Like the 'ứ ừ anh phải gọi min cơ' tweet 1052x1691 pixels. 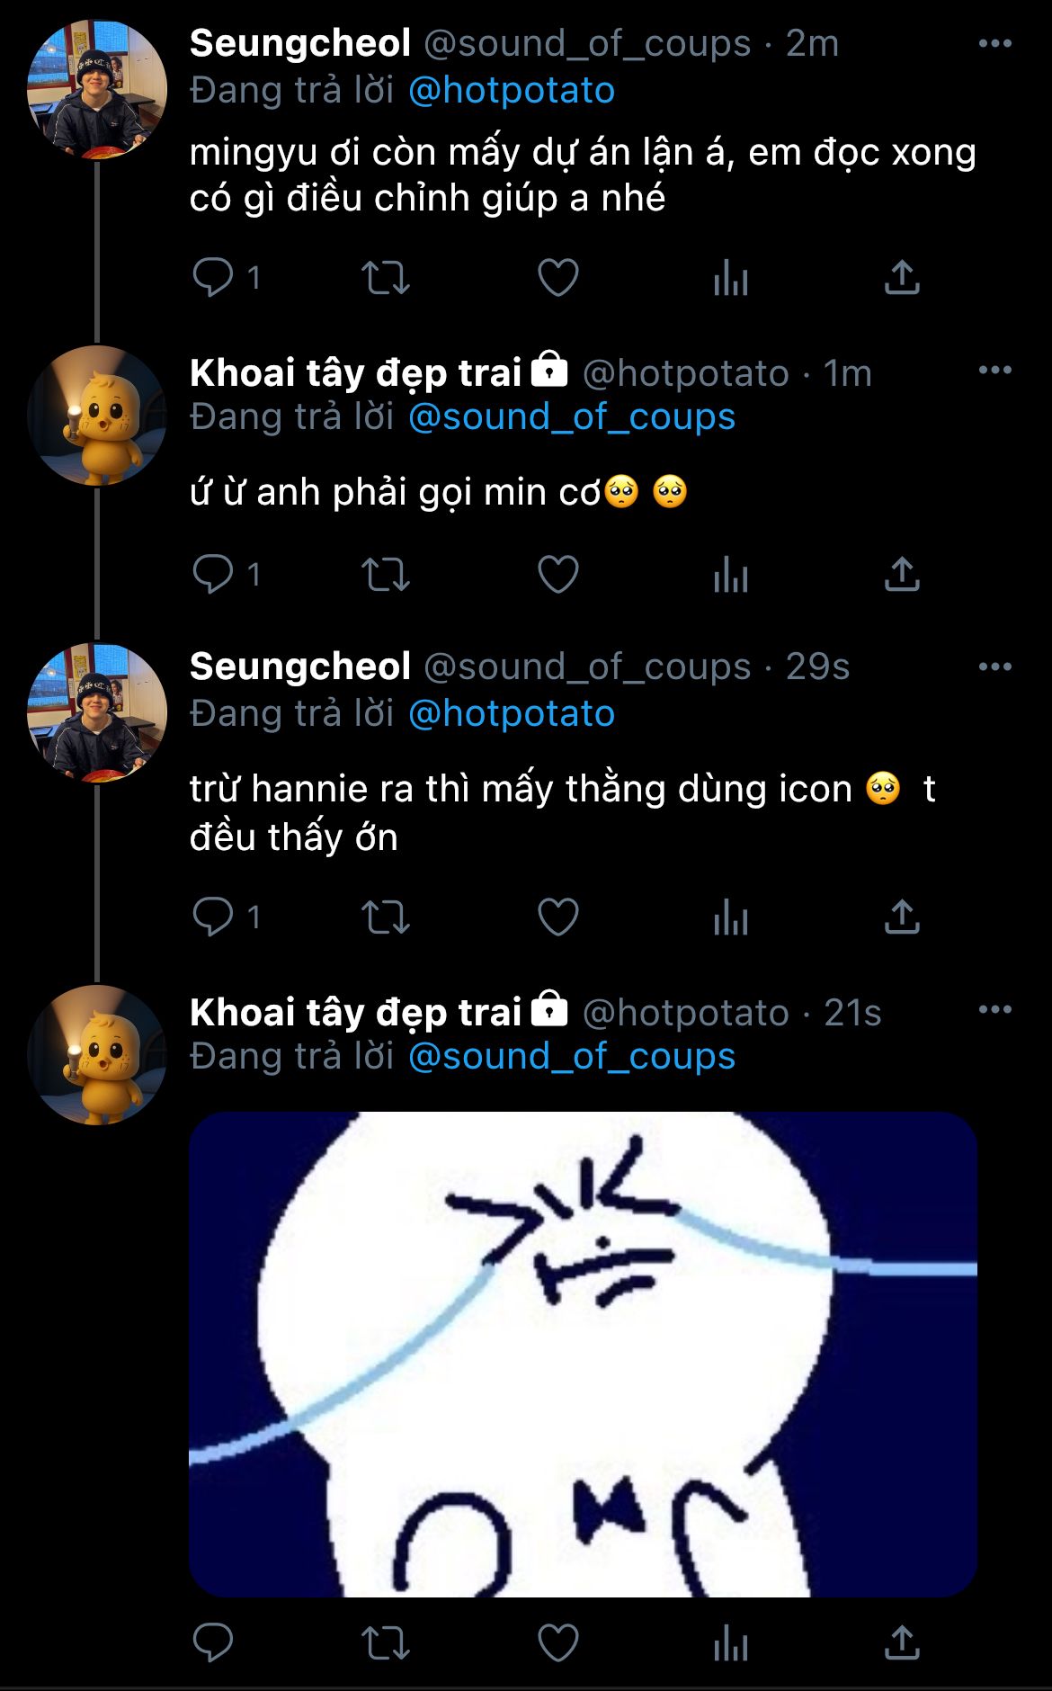coord(557,574)
